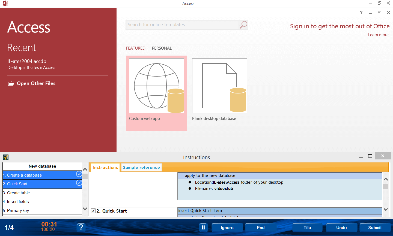This screenshot has height=236, width=393.
Task: Click completed checkmark beside Quick Start
Action: [x=79, y=183]
